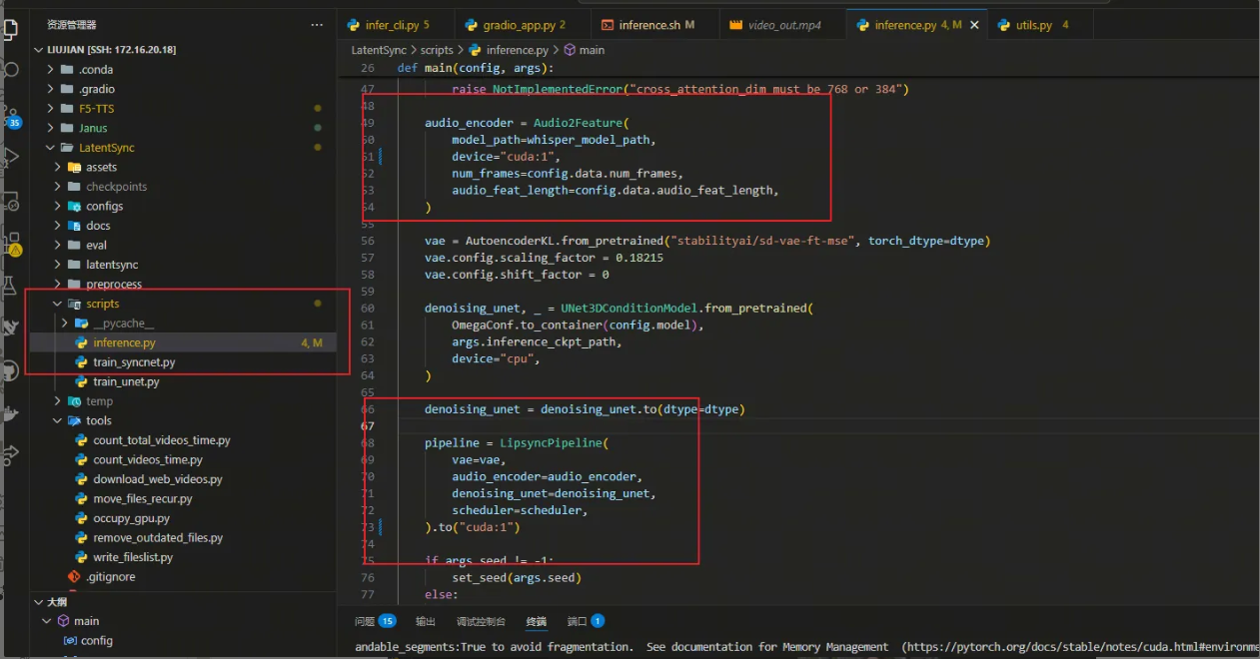The image size is (1260, 659).
Task: Click the 资源管理器 explorer panel title
Action: [72, 25]
